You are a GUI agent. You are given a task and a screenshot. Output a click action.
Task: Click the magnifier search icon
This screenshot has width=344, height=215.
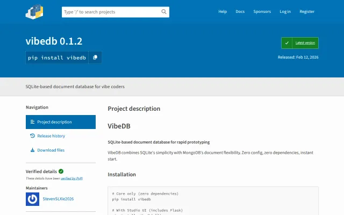pos(163,12)
